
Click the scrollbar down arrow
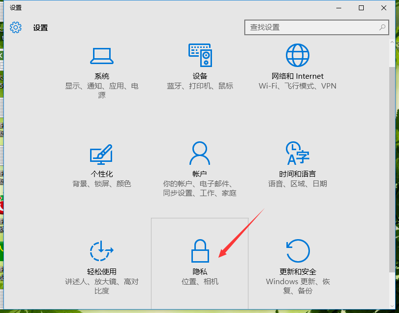(392, 306)
